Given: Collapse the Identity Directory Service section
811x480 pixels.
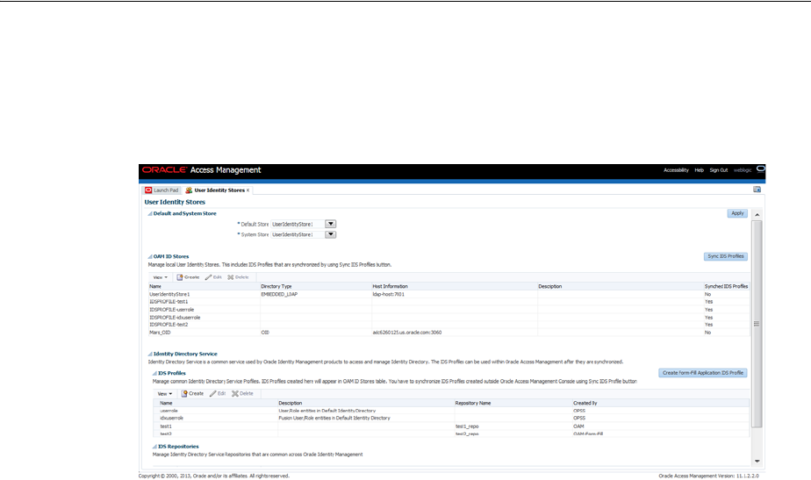Looking at the screenshot, I should tap(150, 355).
